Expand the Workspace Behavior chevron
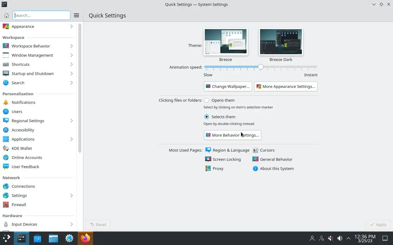Screen dimensions: 393x245 click(x=71, y=46)
